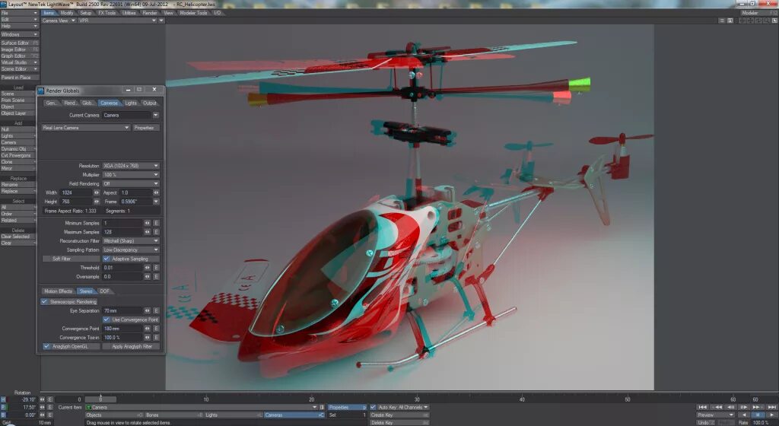Open item list icon beside Current Item dropdown
779x426 pixels.
click(x=322, y=407)
